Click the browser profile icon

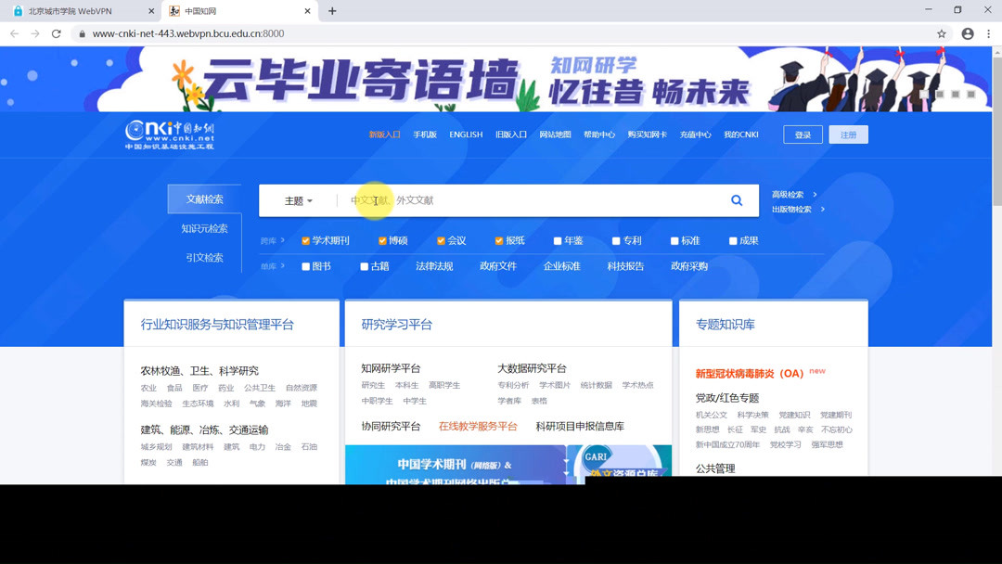[x=966, y=32]
